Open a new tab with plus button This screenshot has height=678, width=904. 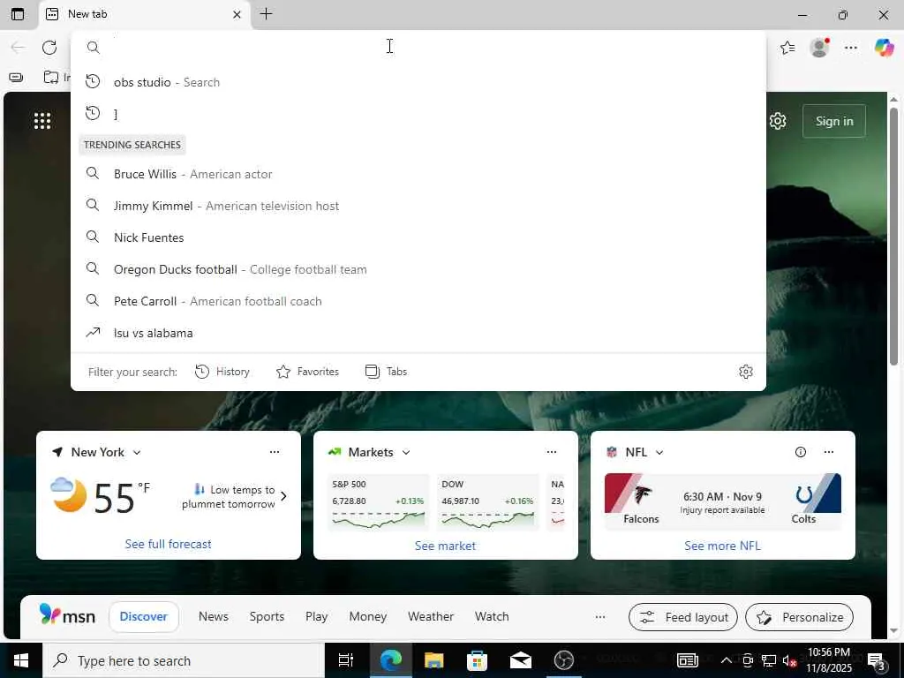266,14
